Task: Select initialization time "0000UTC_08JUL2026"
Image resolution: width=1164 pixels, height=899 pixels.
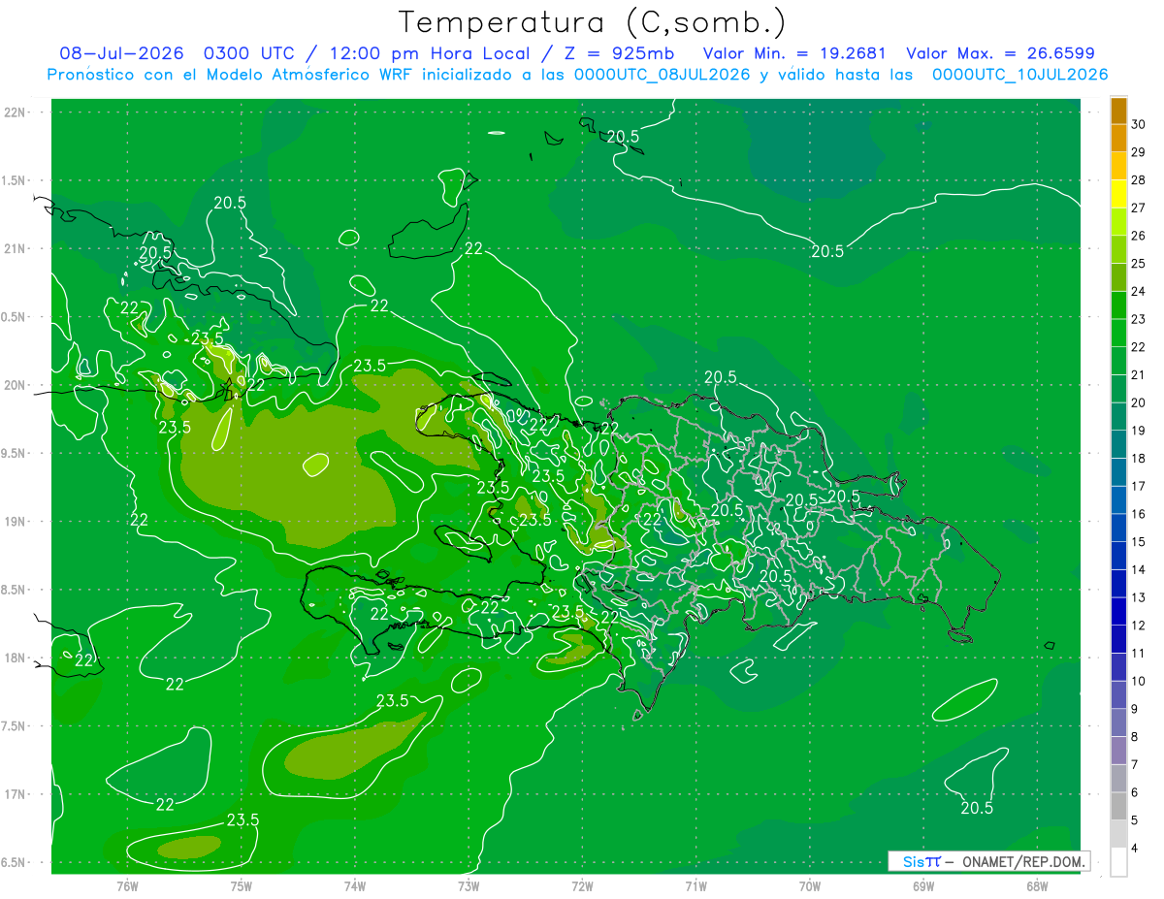Action: point(663,75)
